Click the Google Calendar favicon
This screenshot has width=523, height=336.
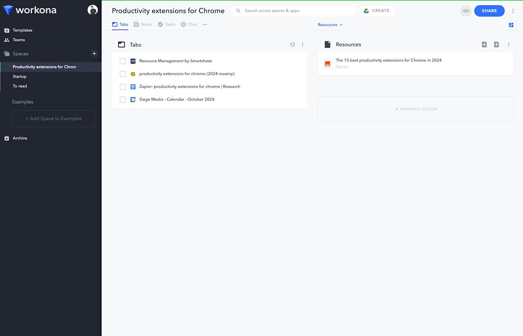(133, 100)
